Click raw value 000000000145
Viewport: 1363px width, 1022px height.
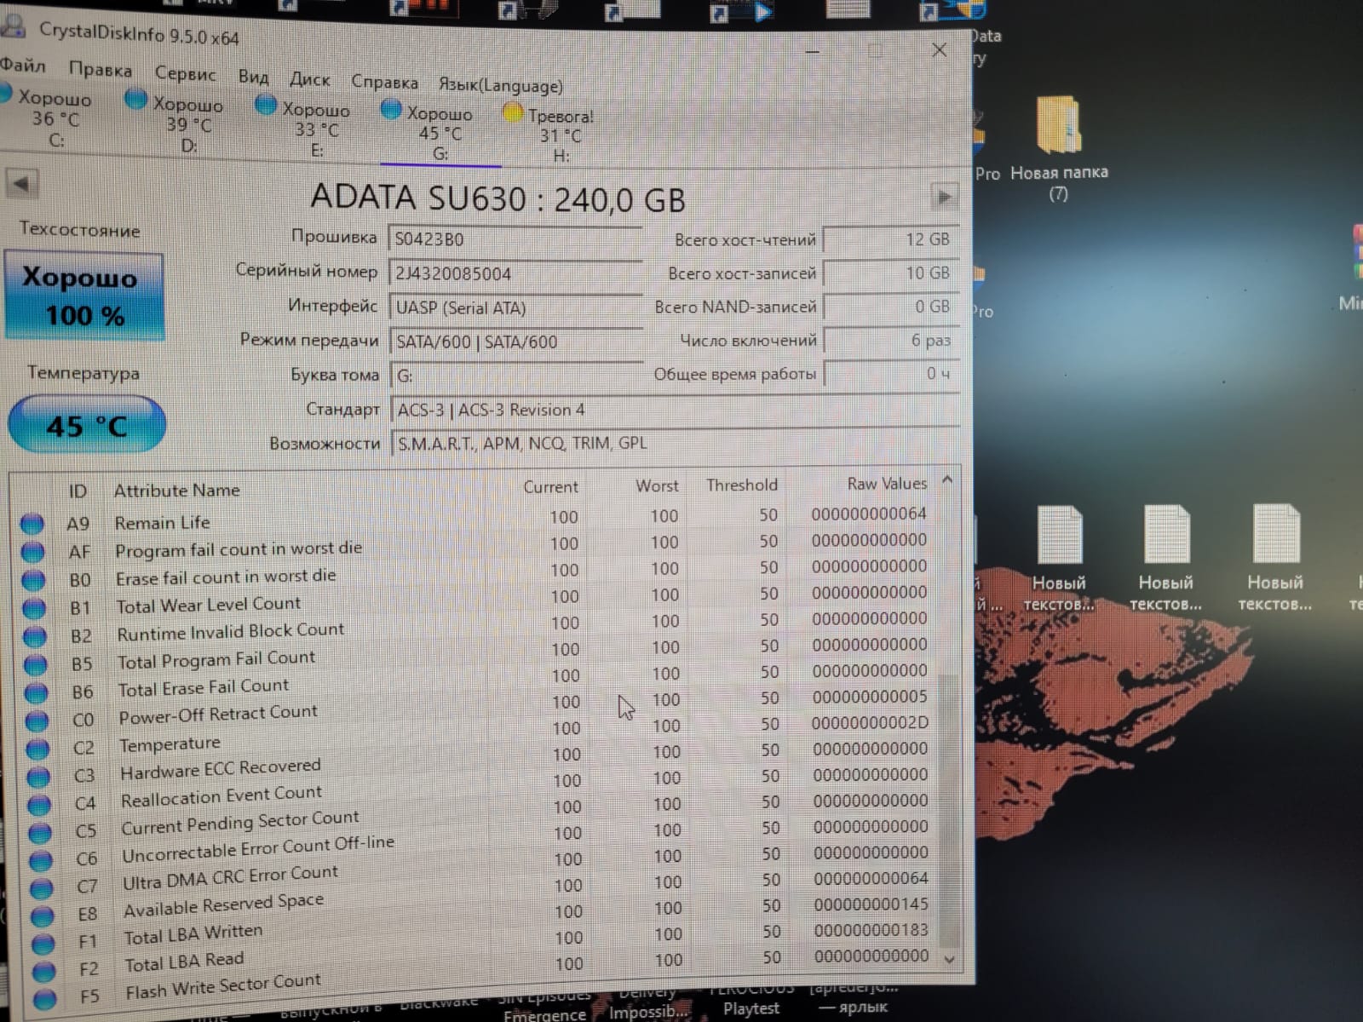click(x=871, y=904)
